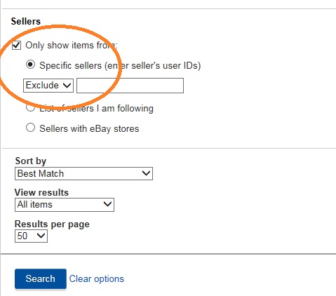Click the Only show items from label text
Image resolution: width=336 pixels, height=296 pixels.
click(72, 45)
